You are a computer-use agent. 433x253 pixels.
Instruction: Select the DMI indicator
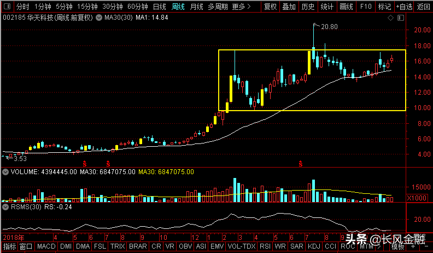[66, 246]
